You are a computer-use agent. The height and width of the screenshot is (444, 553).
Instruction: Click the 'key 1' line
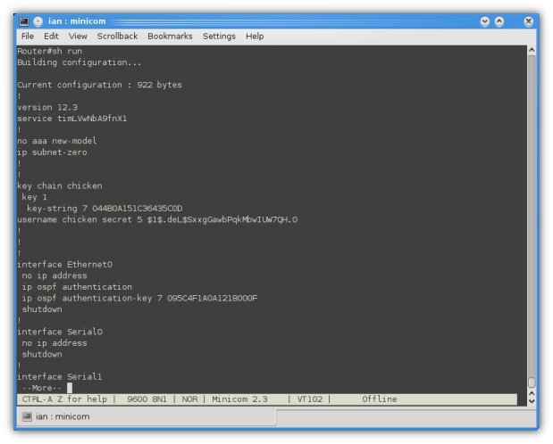tap(34, 197)
